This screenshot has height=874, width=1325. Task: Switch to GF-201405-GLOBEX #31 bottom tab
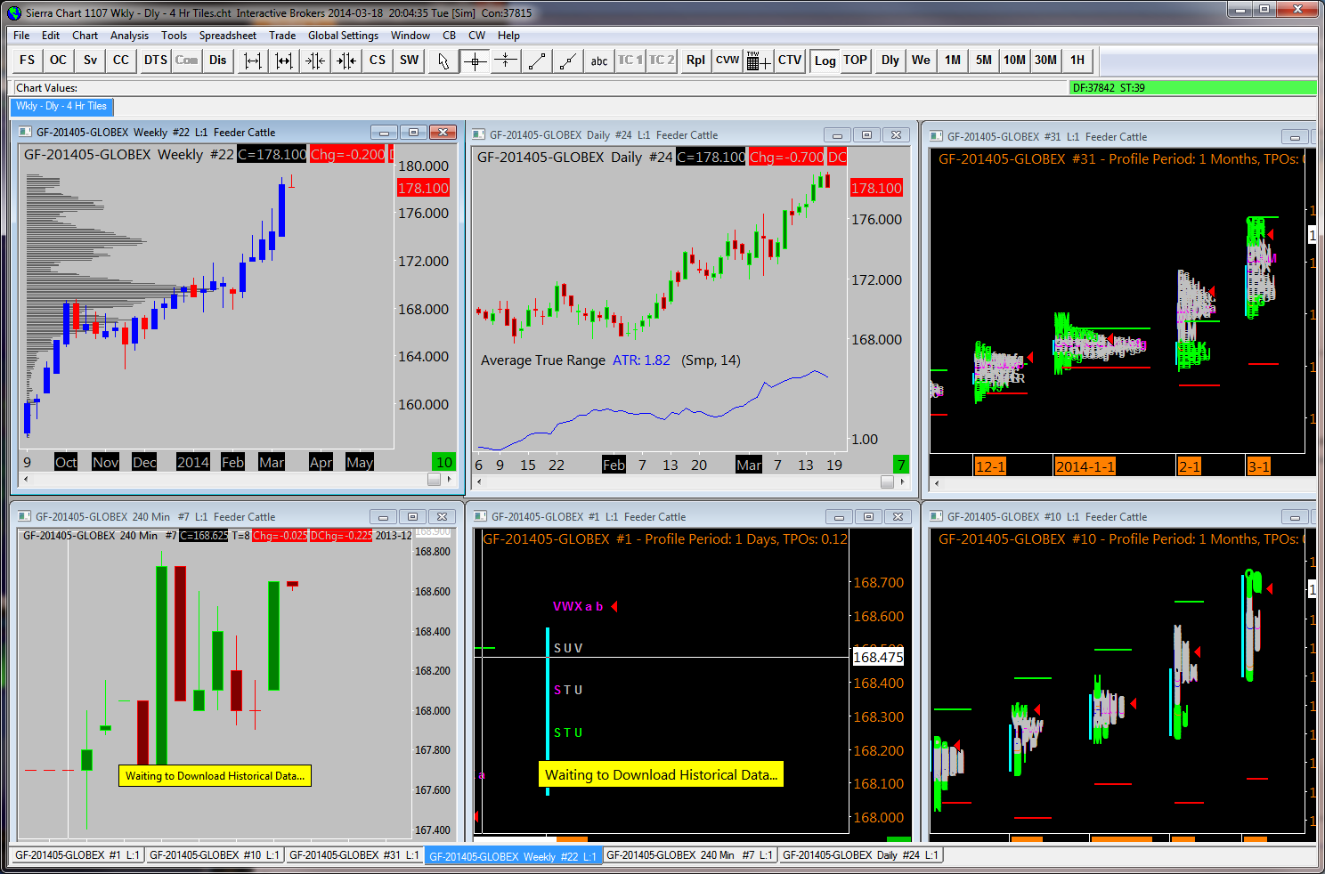tap(354, 855)
